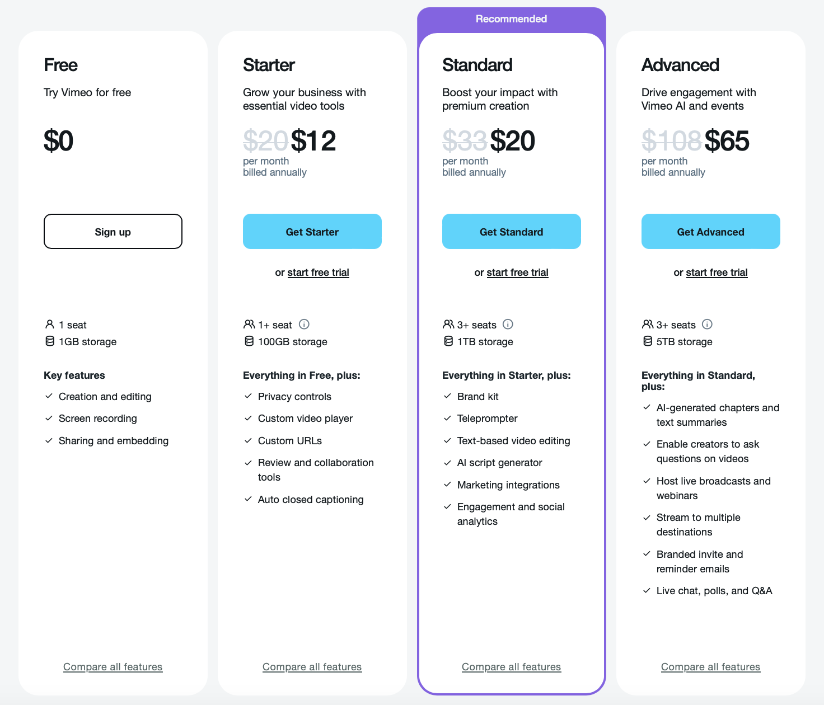Image resolution: width=824 pixels, height=705 pixels.
Task: Start free trial for Starter plan
Action: pyautogui.click(x=318, y=272)
